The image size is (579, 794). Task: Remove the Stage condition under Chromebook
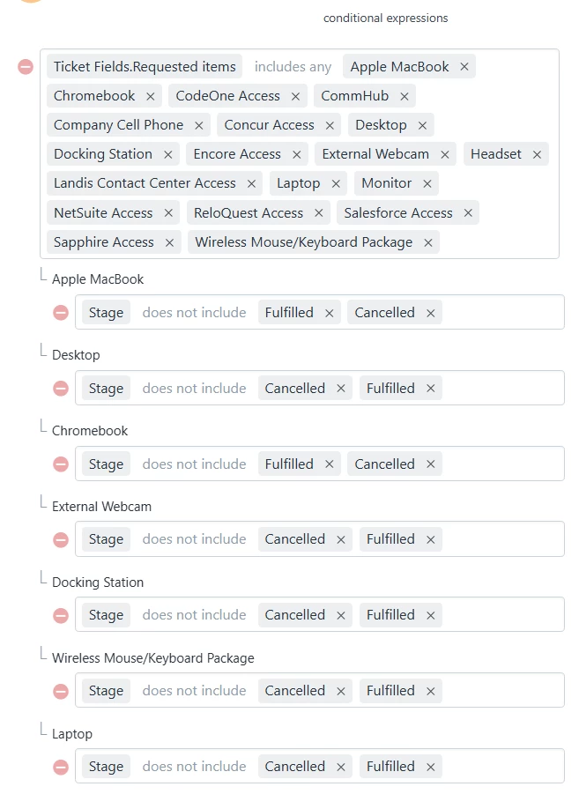[x=61, y=464]
